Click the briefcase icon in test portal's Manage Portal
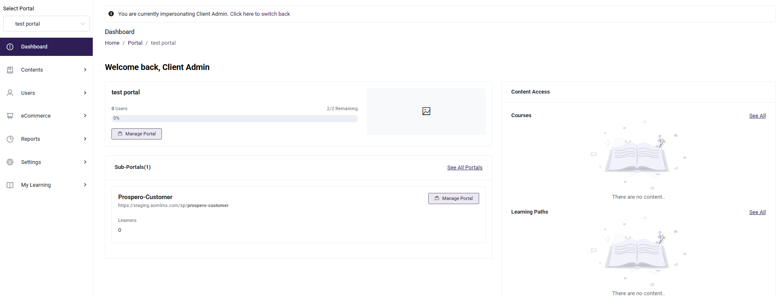Screen dimensions: 779x296 [120, 134]
